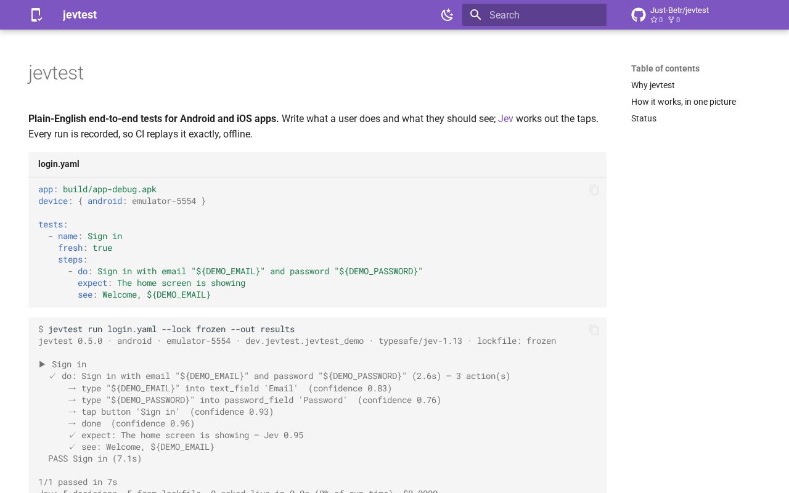Click 'app: build/app-debug.apk' line in code

97,189
